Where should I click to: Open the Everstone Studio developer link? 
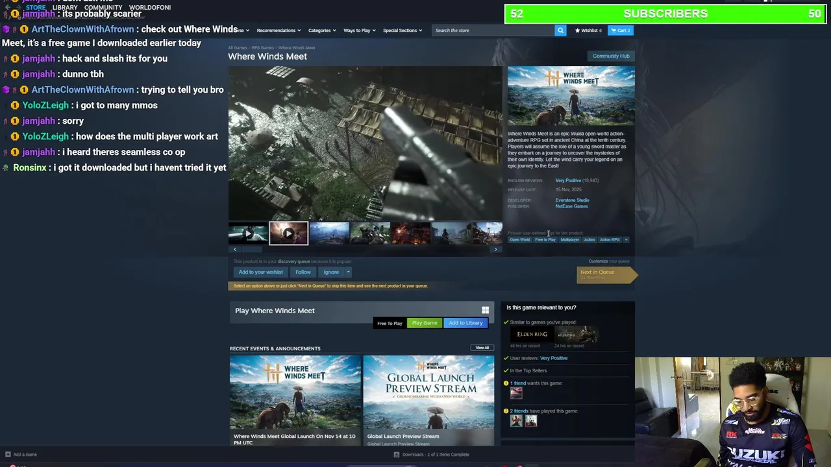572,200
